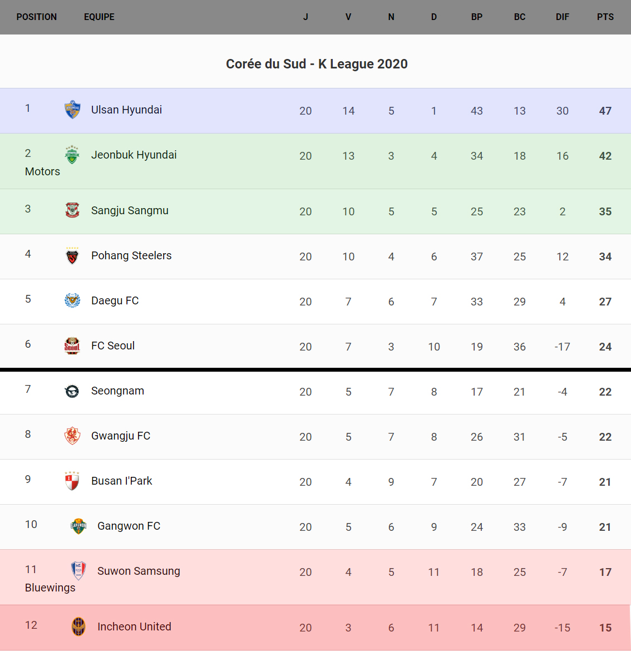Viewport: 631px width, 651px height.
Task: Click the Busan I'Park shield logo
Action: [x=72, y=481]
